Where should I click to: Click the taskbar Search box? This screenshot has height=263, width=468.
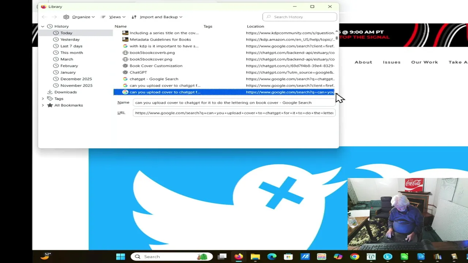[x=171, y=256]
